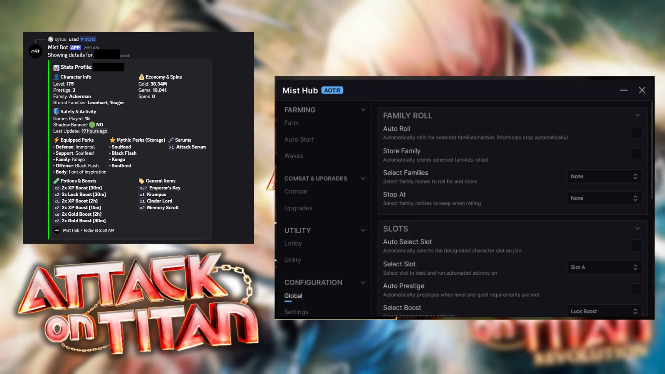Click xytuu's small reply avatar
Image resolution: width=665 pixels, height=374 pixels.
point(51,39)
